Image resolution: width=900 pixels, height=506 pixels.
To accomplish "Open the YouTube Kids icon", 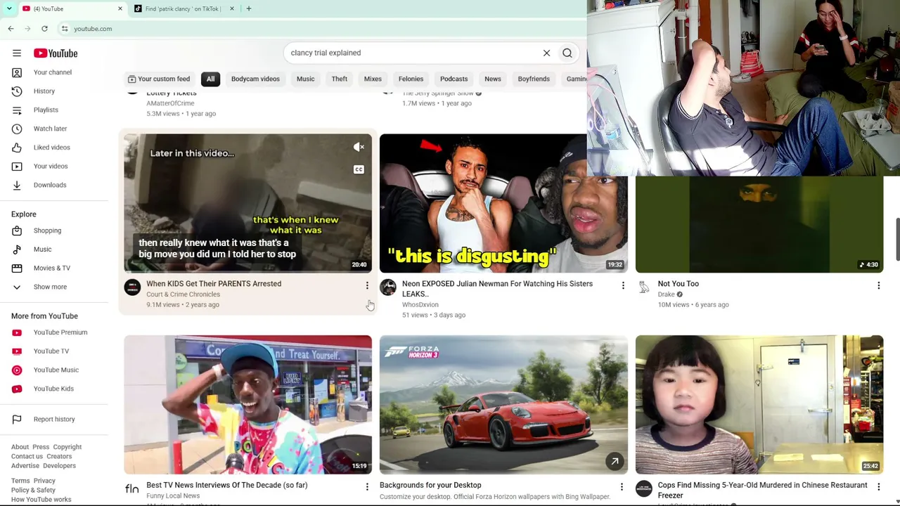I will [17, 389].
